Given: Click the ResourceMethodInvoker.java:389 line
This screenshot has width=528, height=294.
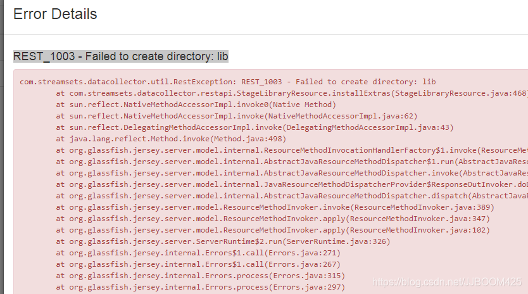Looking at the screenshot, I should (275, 207).
